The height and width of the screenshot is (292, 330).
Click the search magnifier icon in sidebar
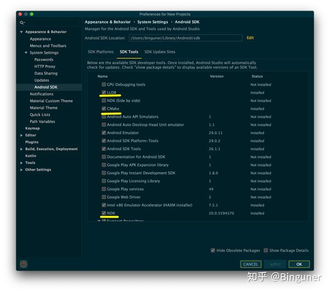(22, 23)
